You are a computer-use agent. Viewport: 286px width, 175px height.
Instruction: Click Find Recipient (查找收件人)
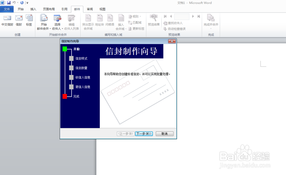click(173, 23)
